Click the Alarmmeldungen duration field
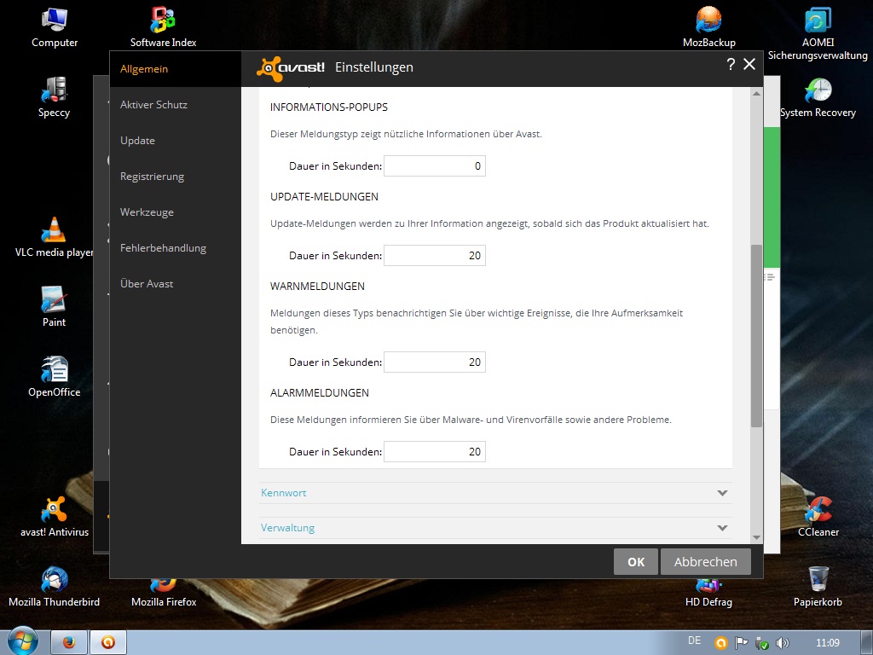The image size is (873, 655). (x=435, y=452)
